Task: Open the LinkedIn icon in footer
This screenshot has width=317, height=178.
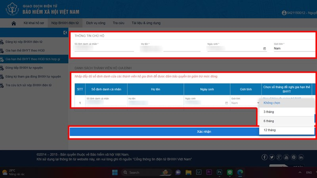Action: pyautogui.click(x=301, y=157)
